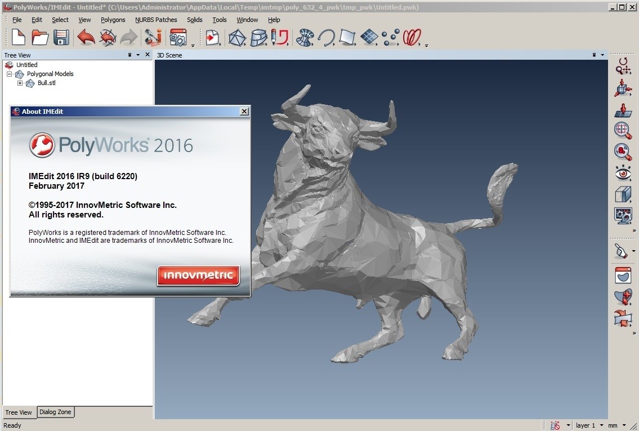The height and width of the screenshot is (431, 639).
Task: Open the NURBS Patches menu
Action: [156, 20]
